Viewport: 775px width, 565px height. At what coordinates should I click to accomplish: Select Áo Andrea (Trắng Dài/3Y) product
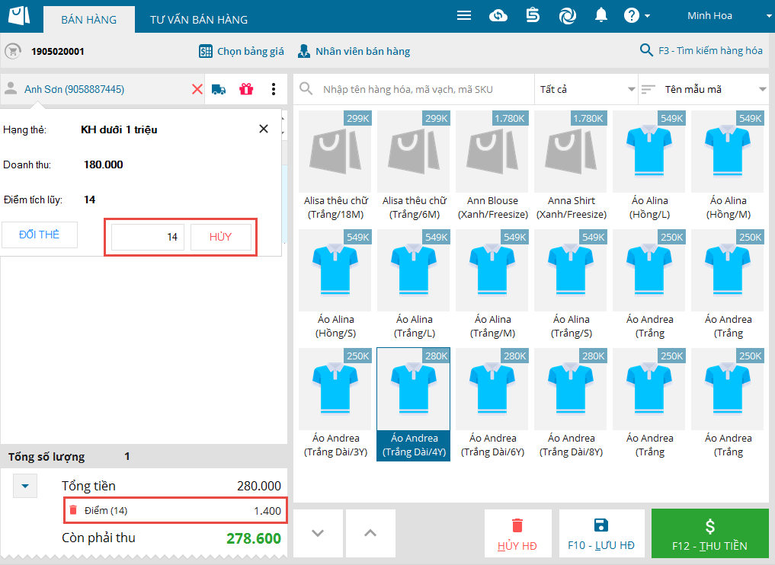pos(335,404)
